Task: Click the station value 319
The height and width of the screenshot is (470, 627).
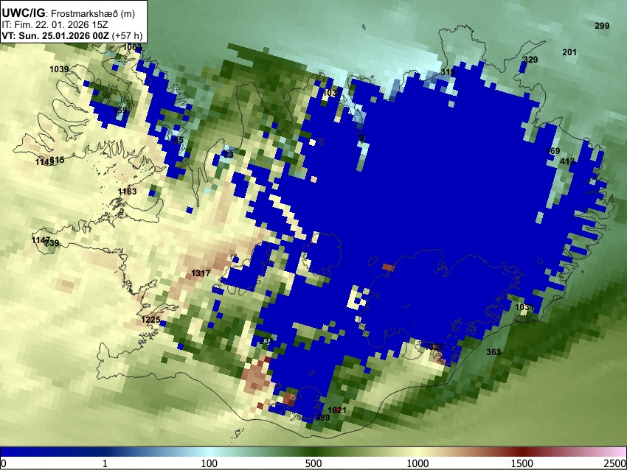Action: click(448, 72)
